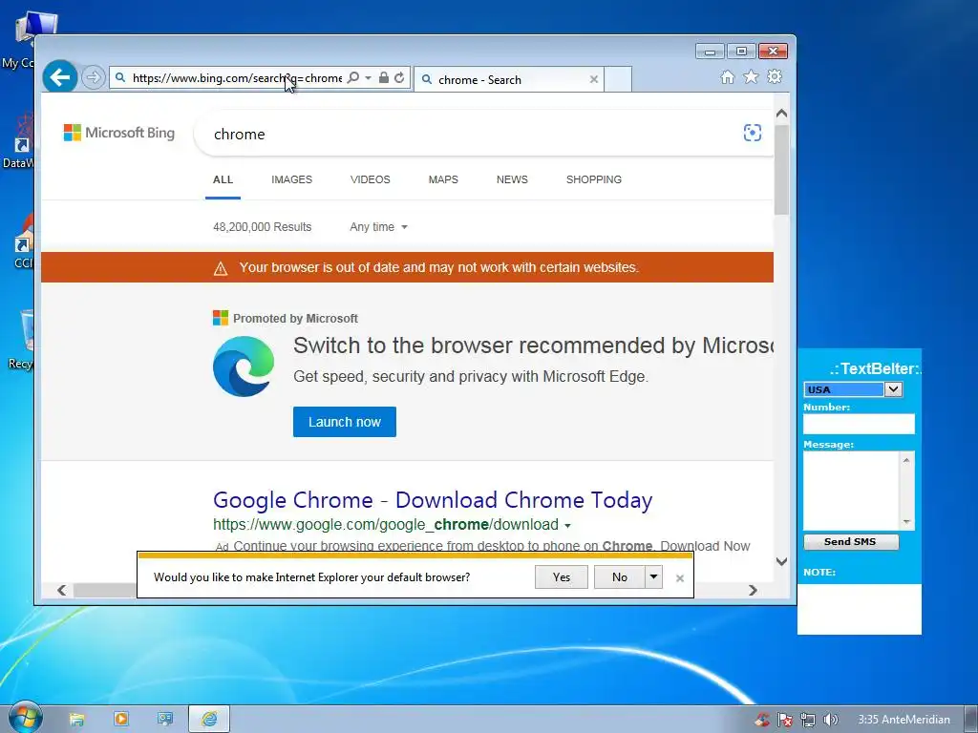Switch to the MAPS tab

443,179
